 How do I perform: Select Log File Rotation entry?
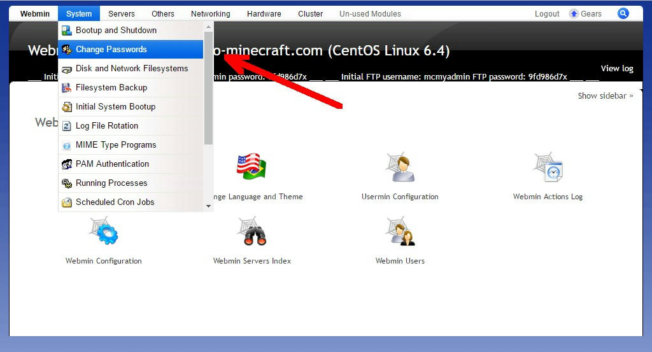131,126
